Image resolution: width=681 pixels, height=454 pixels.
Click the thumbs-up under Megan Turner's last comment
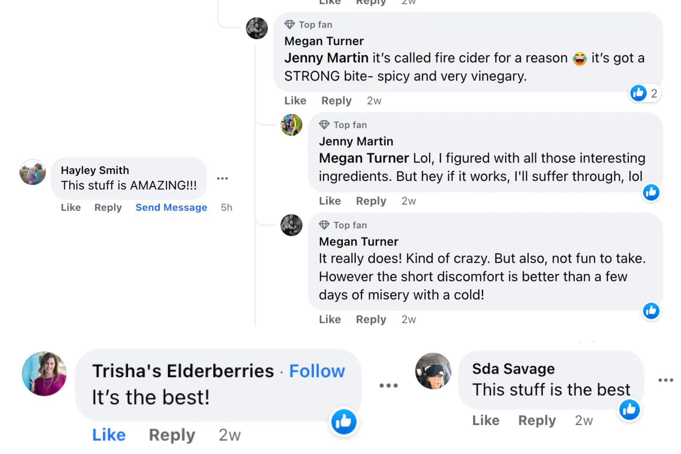pos(651,311)
